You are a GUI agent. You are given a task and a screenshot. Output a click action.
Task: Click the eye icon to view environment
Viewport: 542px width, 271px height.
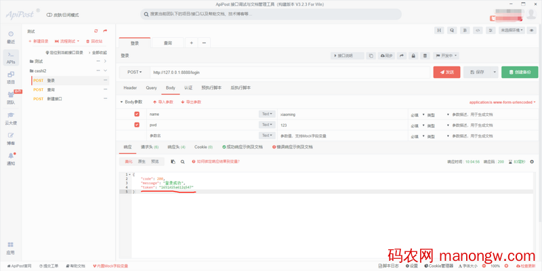click(532, 30)
